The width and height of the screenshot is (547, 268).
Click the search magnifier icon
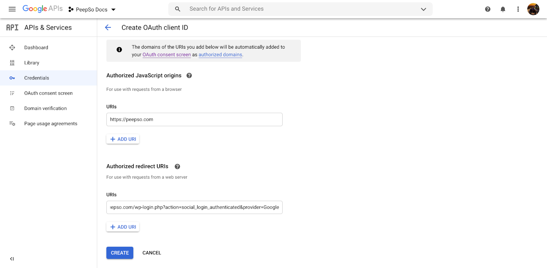(177, 9)
